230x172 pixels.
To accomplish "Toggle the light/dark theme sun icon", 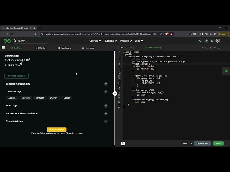I will 206,41.
